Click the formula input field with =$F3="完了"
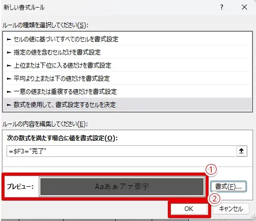 point(121,151)
